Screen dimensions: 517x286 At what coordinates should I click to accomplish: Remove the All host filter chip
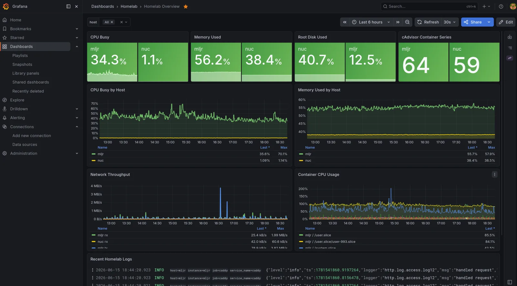[112, 22]
